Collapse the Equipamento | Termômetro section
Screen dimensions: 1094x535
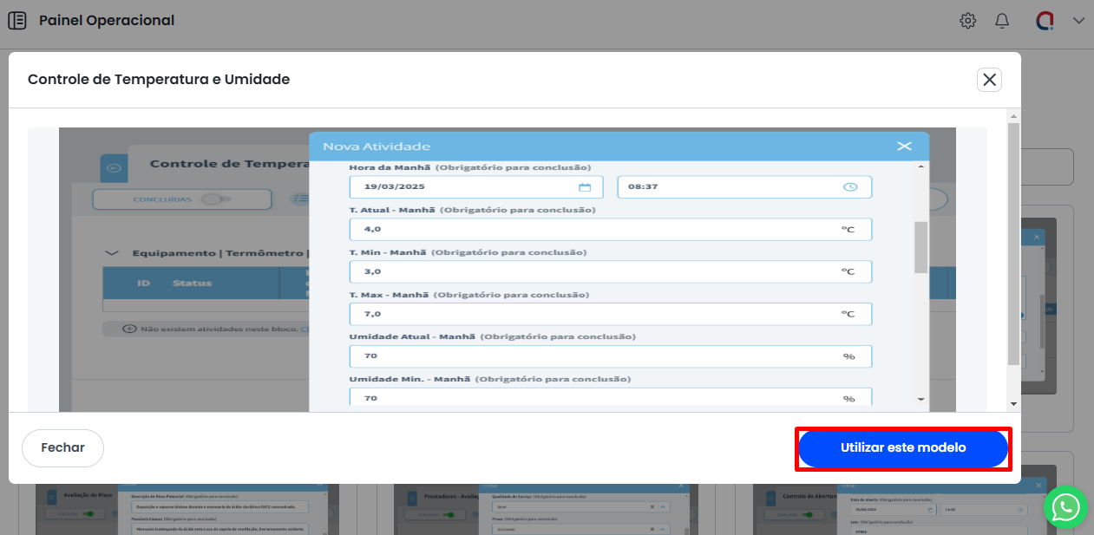[111, 253]
